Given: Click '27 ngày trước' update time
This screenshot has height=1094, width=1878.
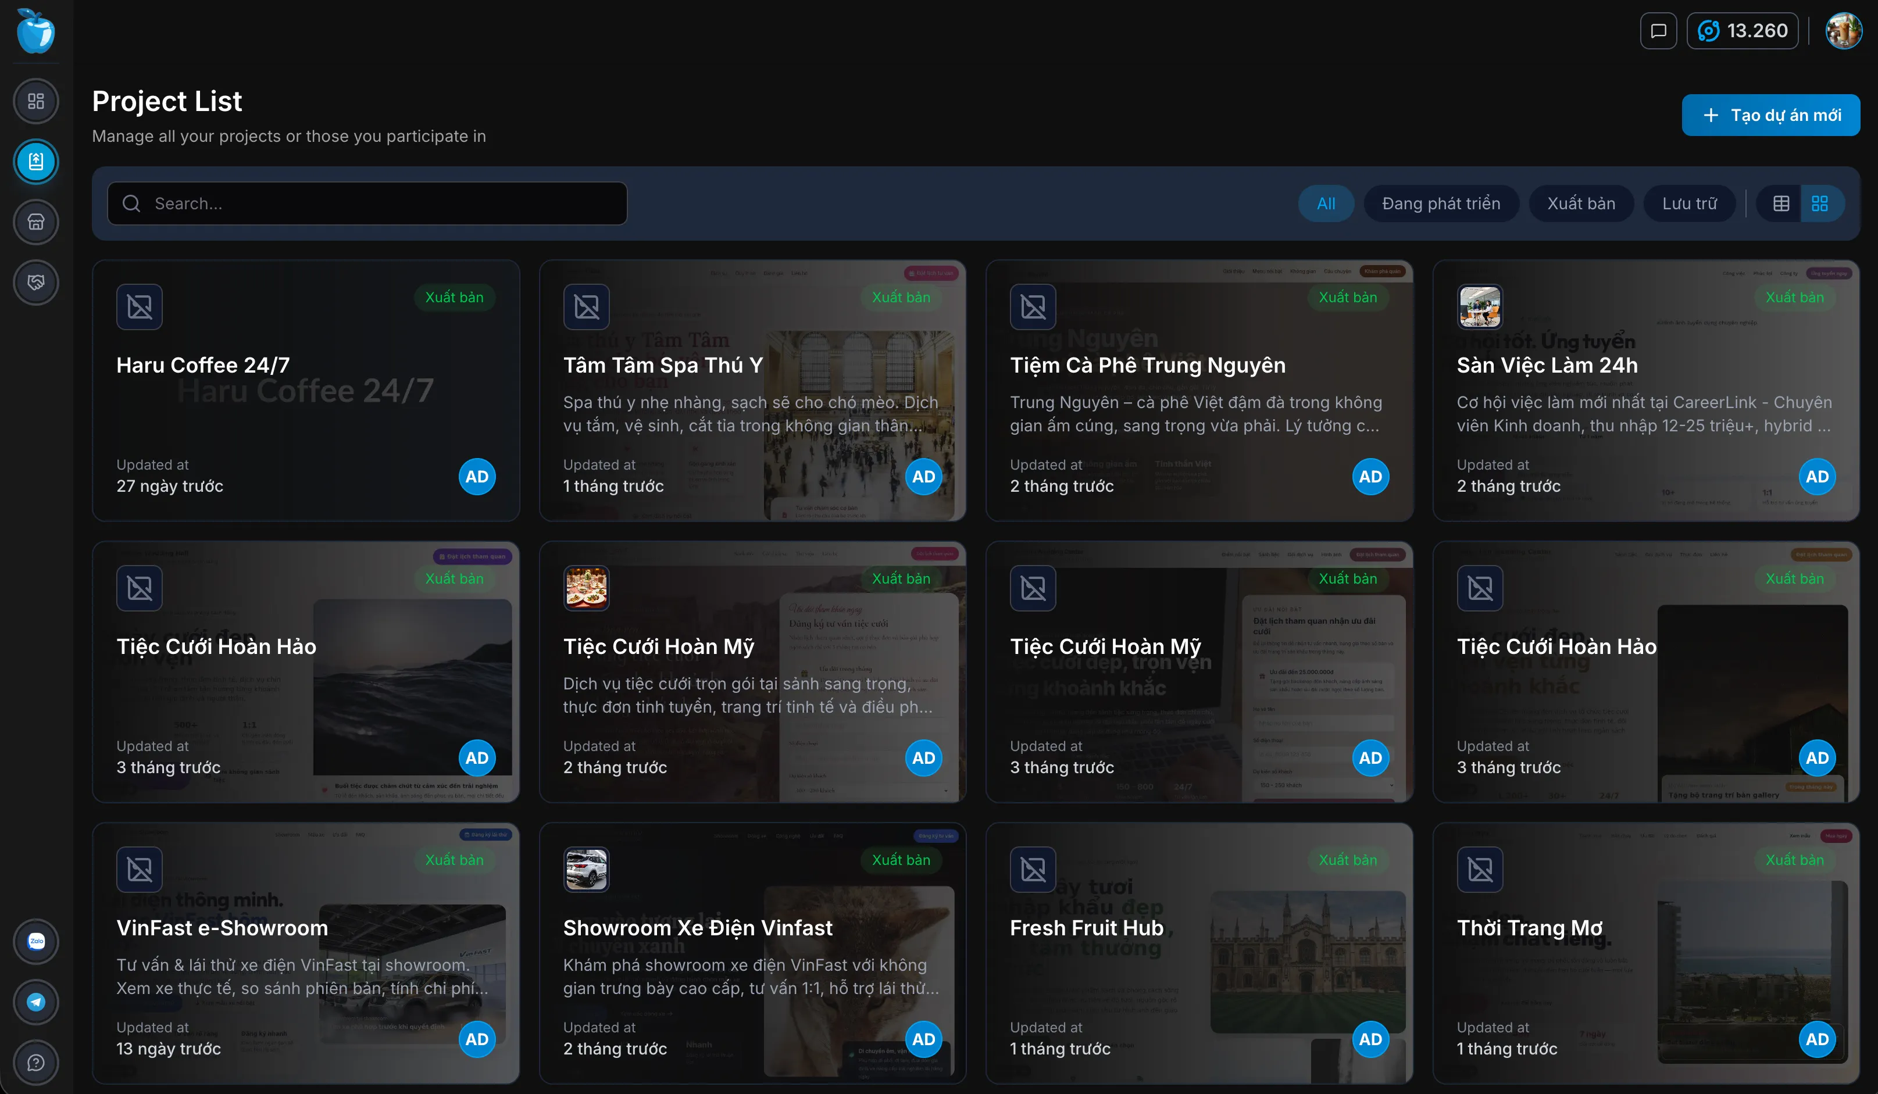Looking at the screenshot, I should [x=170, y=486].
